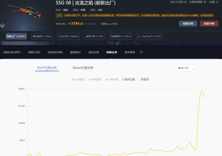Screen dimensions: 222x156
Task: Click the star favorite icon at top right
Action: (217, 2)
